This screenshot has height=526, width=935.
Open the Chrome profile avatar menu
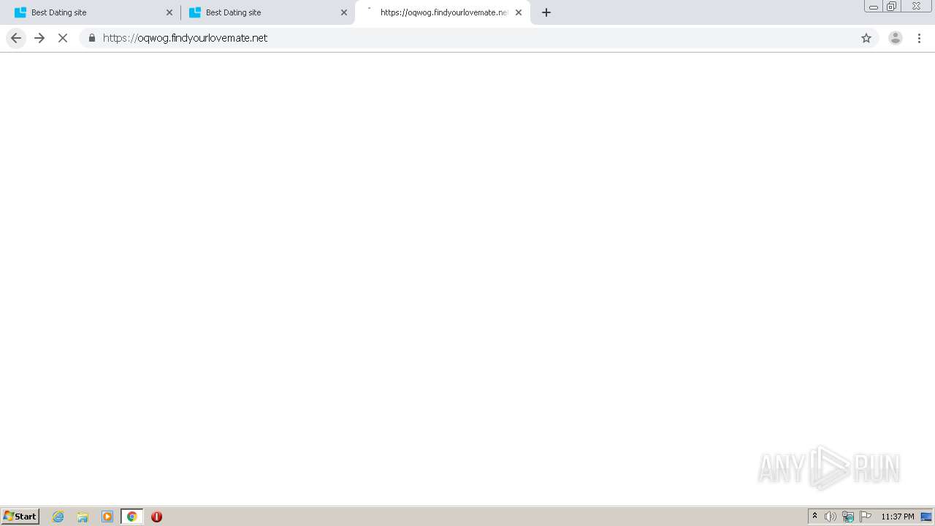(x=896, y=38)
